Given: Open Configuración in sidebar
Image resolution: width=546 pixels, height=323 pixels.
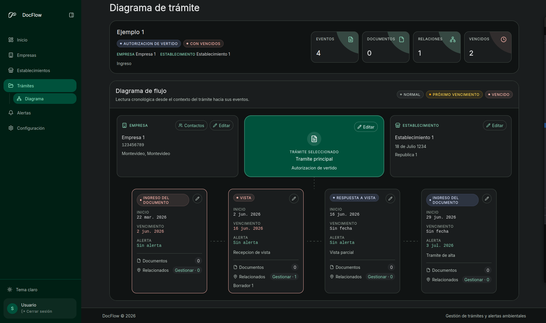Looking at the screenshot, I should point(40,128).
